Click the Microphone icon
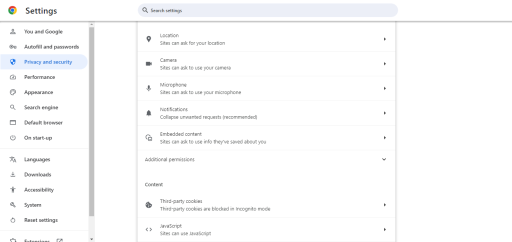This screenshot has width=512, height=242. (x=148, y=88)
